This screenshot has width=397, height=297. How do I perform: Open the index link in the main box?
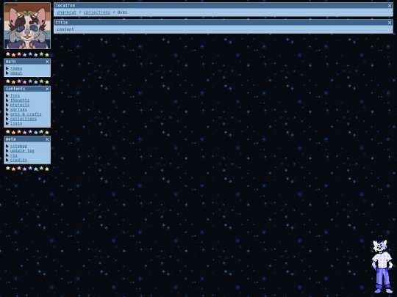[16, 68]
